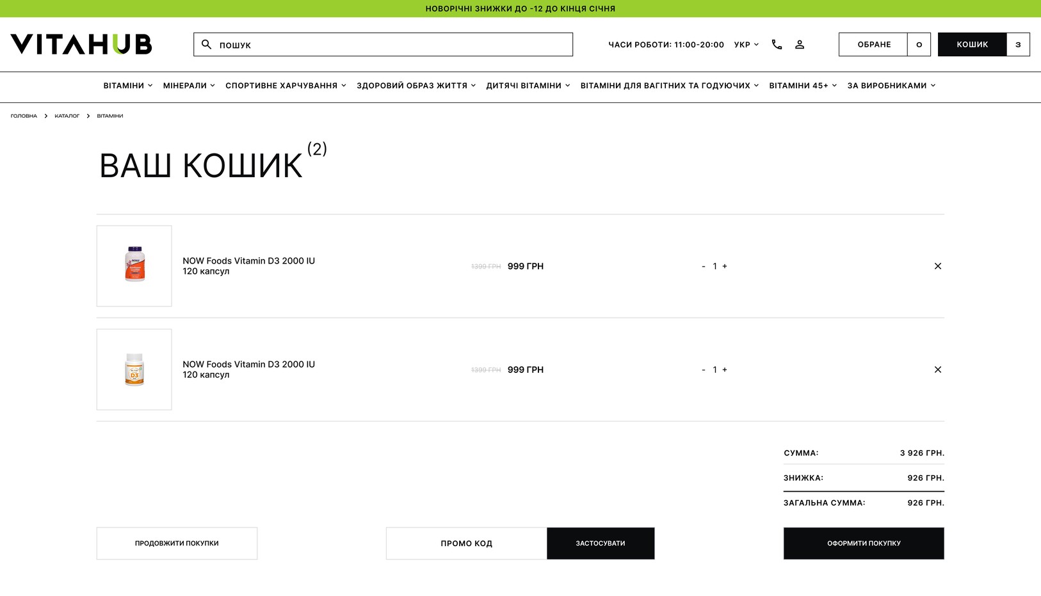Expand the МІНЕРАЛИ navigation menu

tap(189, 86)
